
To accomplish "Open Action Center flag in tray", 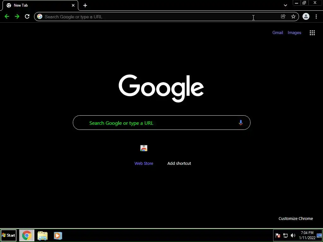I will click(278, 235).
